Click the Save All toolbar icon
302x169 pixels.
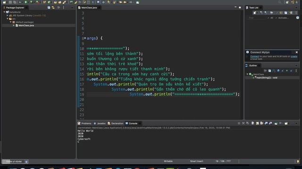(15, 2)
